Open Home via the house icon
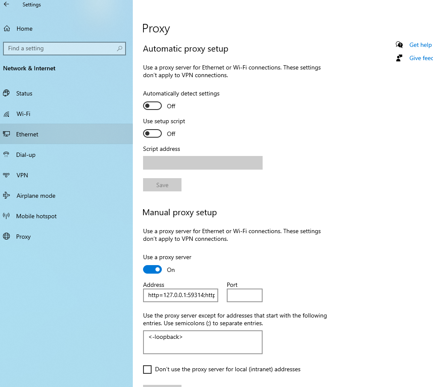 coord(7,29)
